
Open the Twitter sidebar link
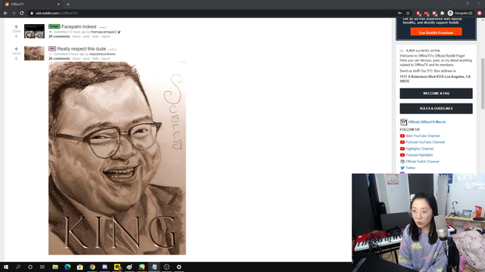(411, 168)
